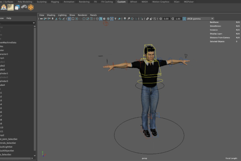Screen dimensions: 241x161
Task: Click the Use Default Material icon
Action: (104, 19)
